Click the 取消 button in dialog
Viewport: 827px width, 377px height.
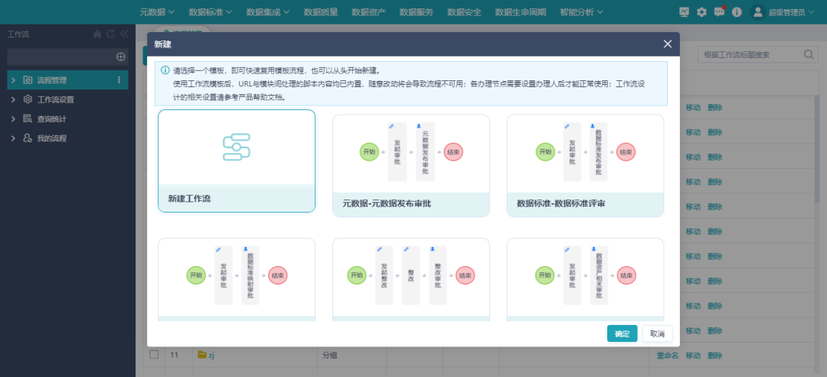tap(657, 333)
